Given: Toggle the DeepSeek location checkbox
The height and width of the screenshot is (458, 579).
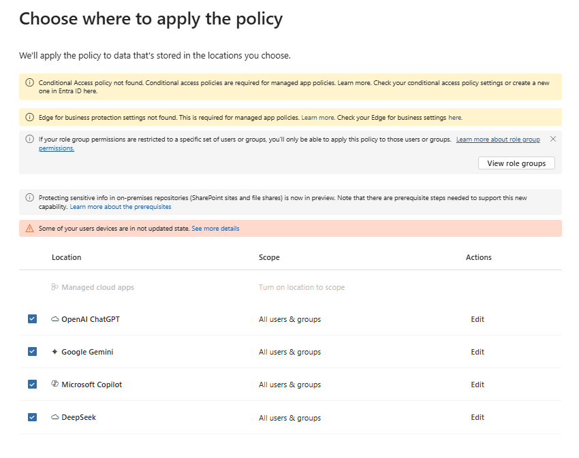Looking at the screenshot, I should click(x=33, y=417).
